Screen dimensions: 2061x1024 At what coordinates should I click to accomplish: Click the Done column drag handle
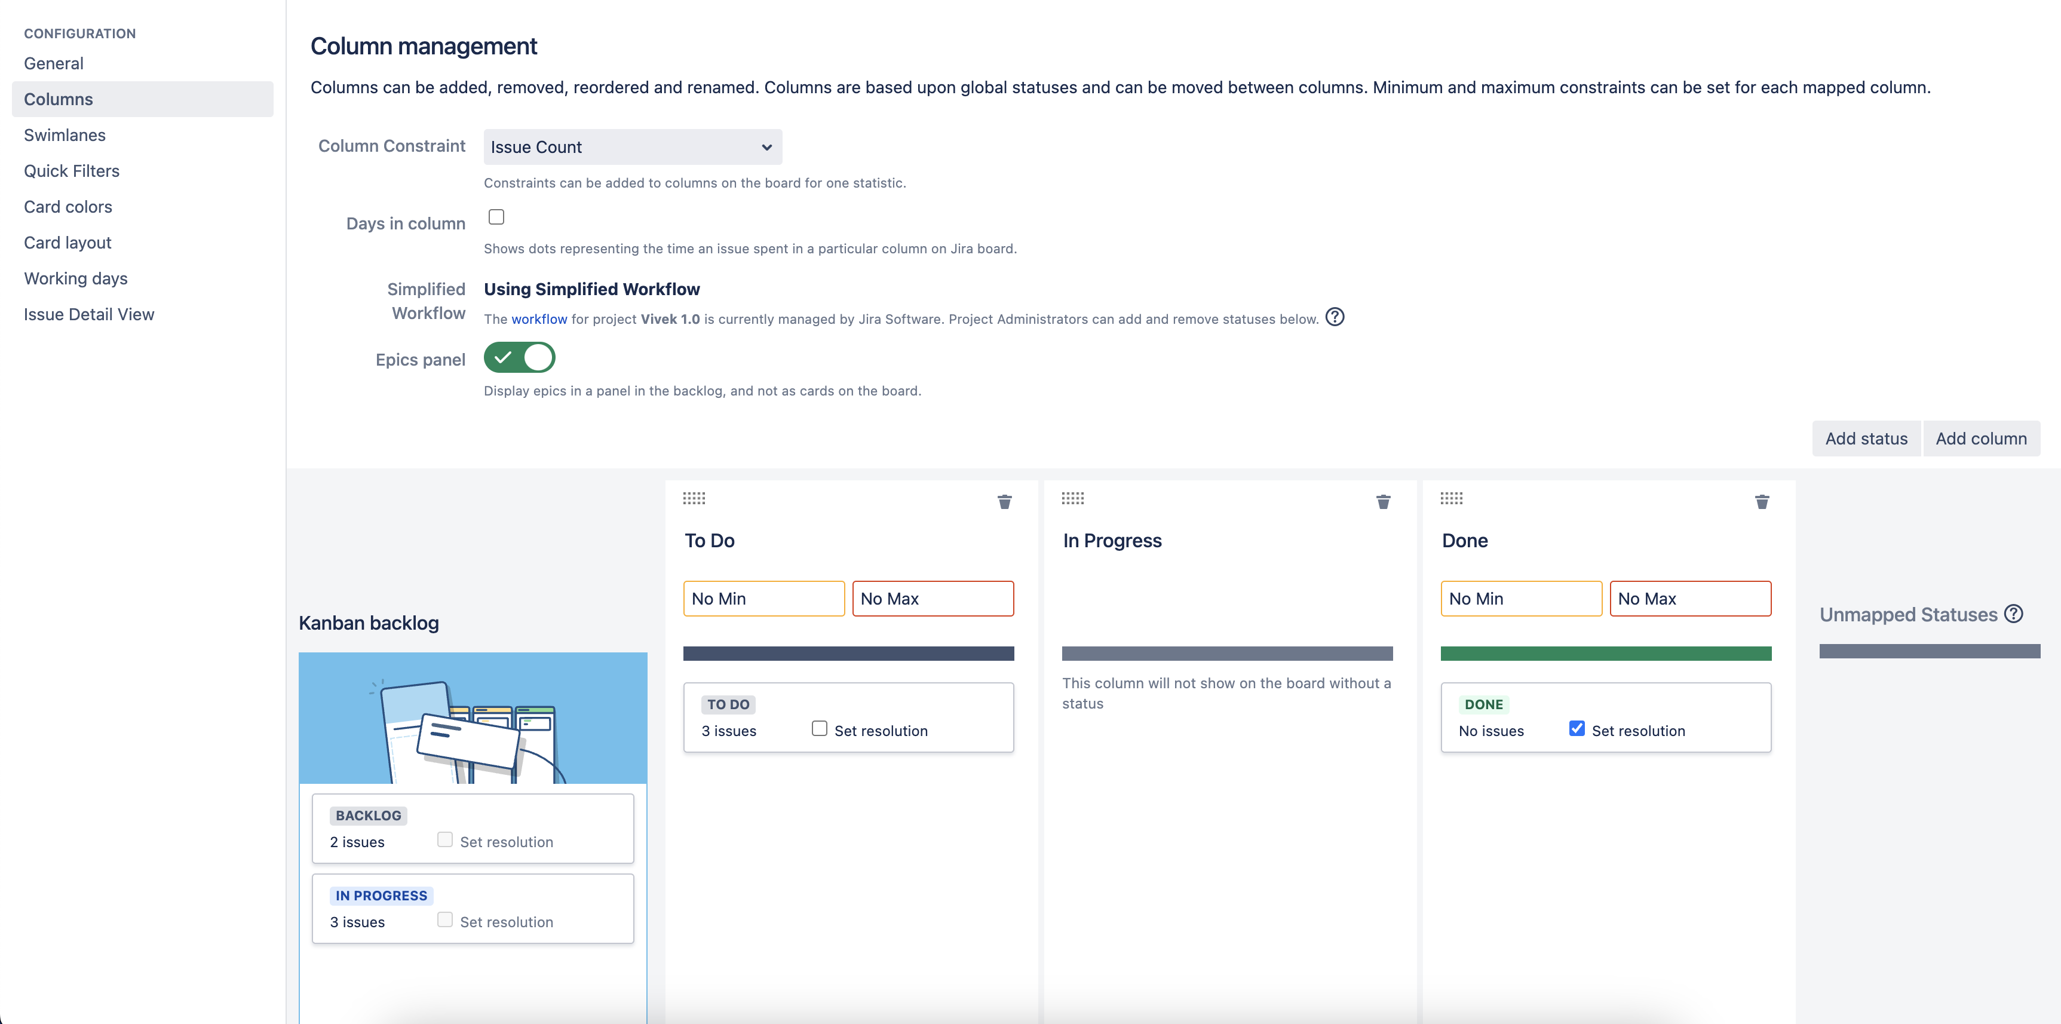coord(1450,498)
